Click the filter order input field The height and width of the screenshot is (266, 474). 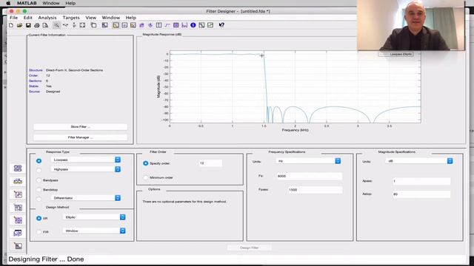click(x=210, y=163)
